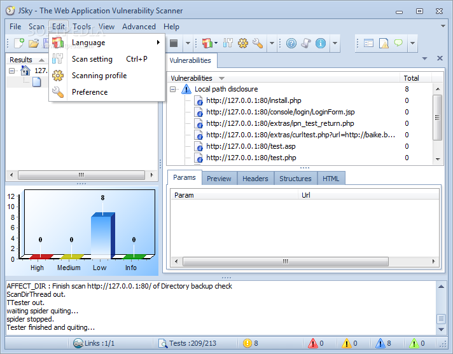Open the Help menu
Image resolution: width=453 pixels, height=354 pixels.
(x=171, y=27)
